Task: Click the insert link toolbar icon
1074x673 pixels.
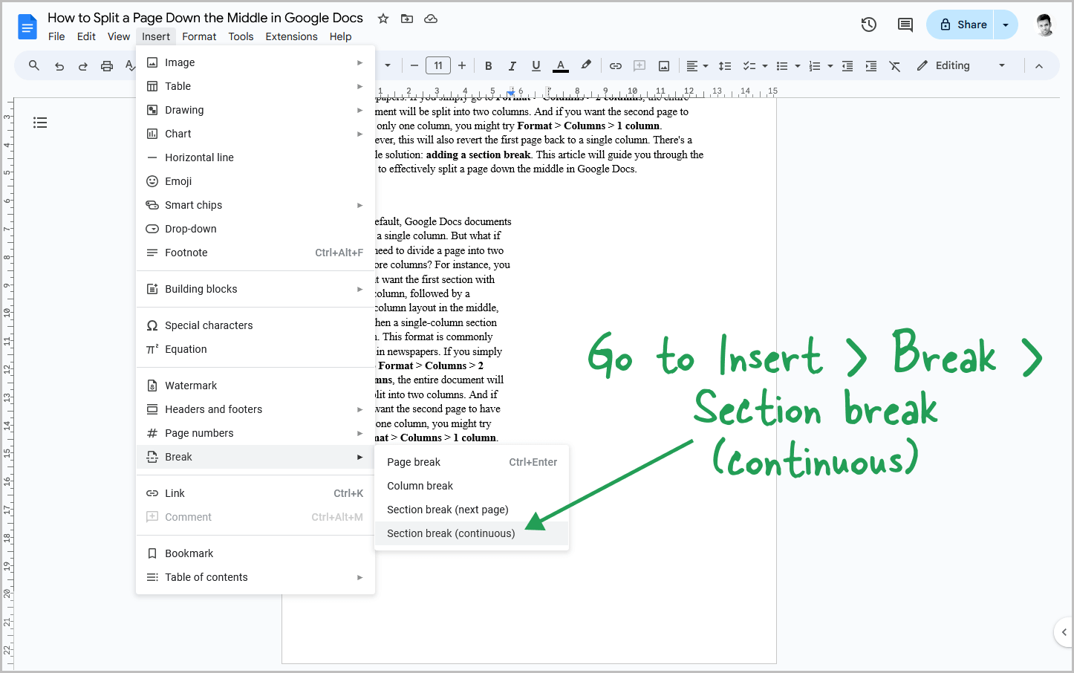Action: tap(616, 66)
